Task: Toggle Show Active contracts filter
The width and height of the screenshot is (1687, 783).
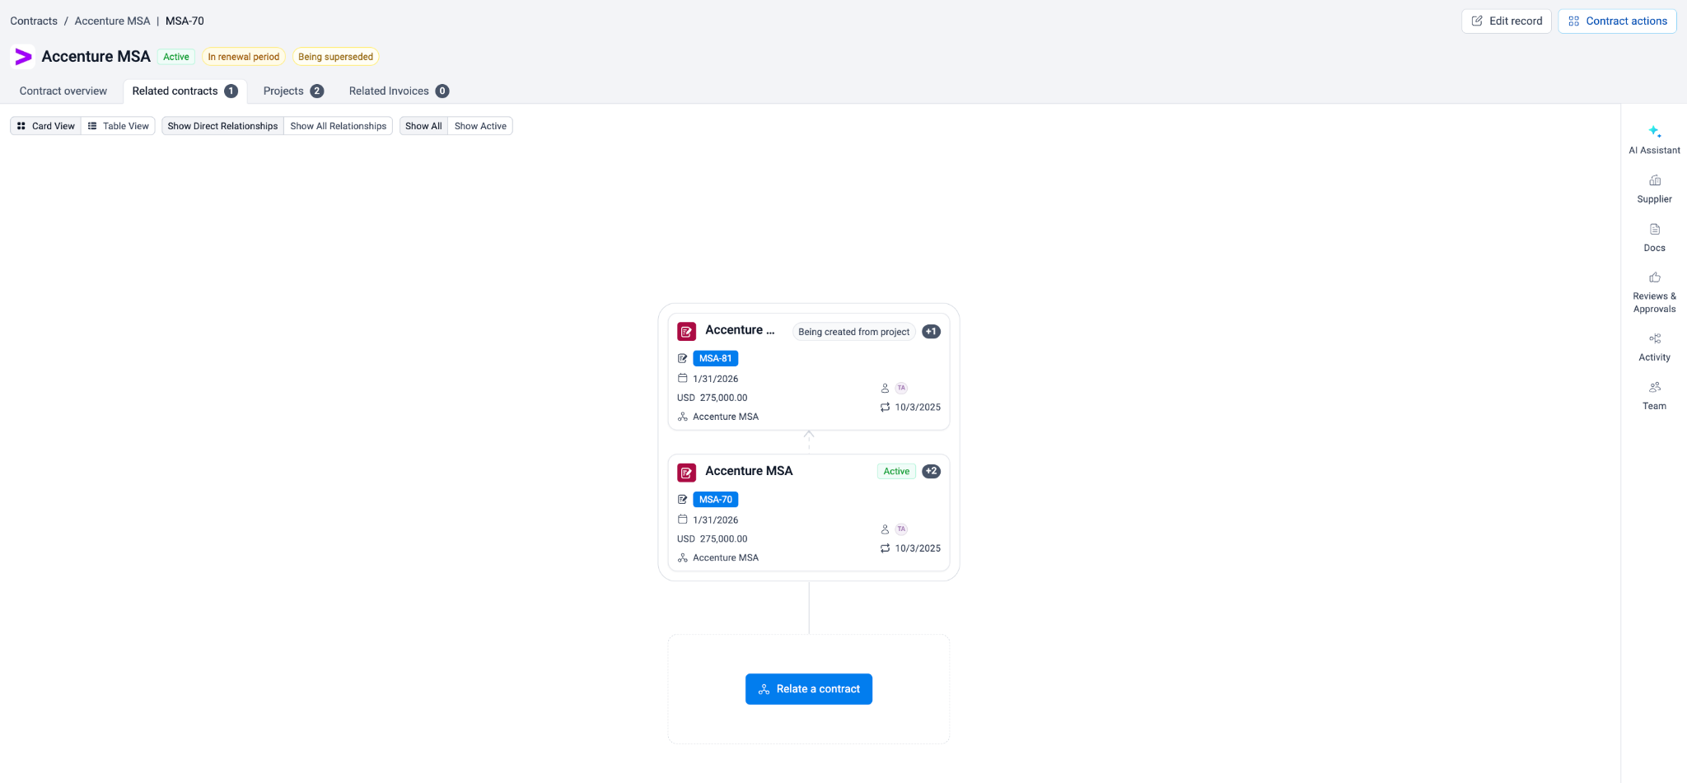Action: point(480,126)
